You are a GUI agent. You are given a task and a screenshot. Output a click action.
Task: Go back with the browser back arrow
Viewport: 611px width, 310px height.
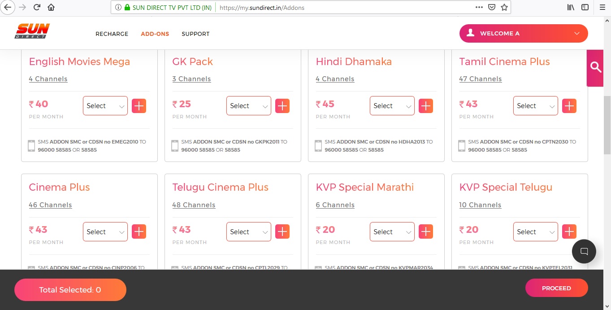(x=8, y=7)
